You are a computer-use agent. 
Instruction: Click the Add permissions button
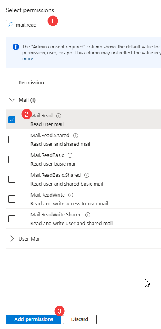pos(34,319)
